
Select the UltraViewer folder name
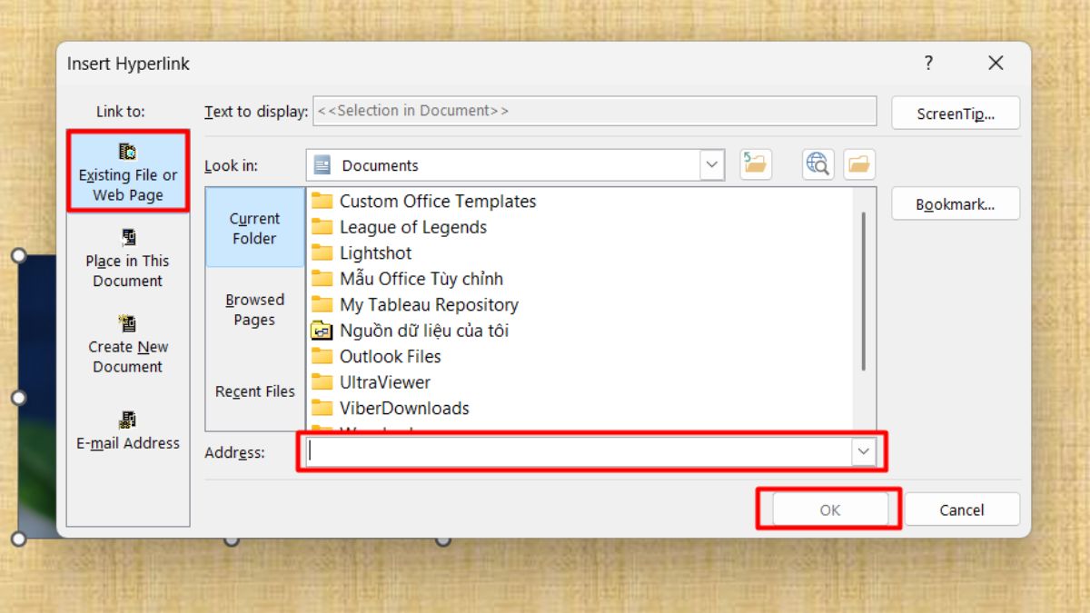coord(385,382)
